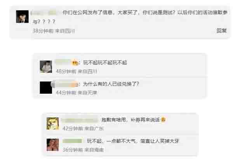Select the 36分钟前 来自海南 timestamp
The image size is (233, 162).
(83, 150)
